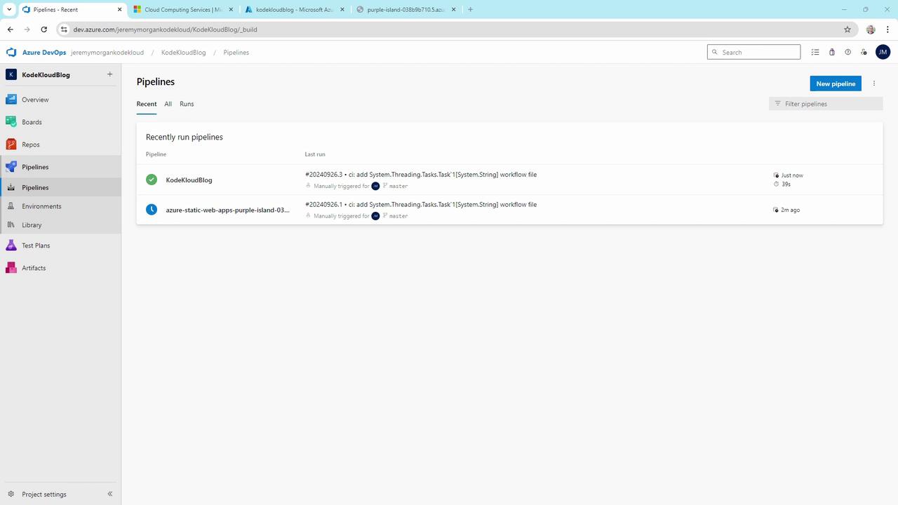Viewport: 898px width, 505px height.
Task: Click the JM avatar in the KodeKloudBlog run row
Action: 375,186
